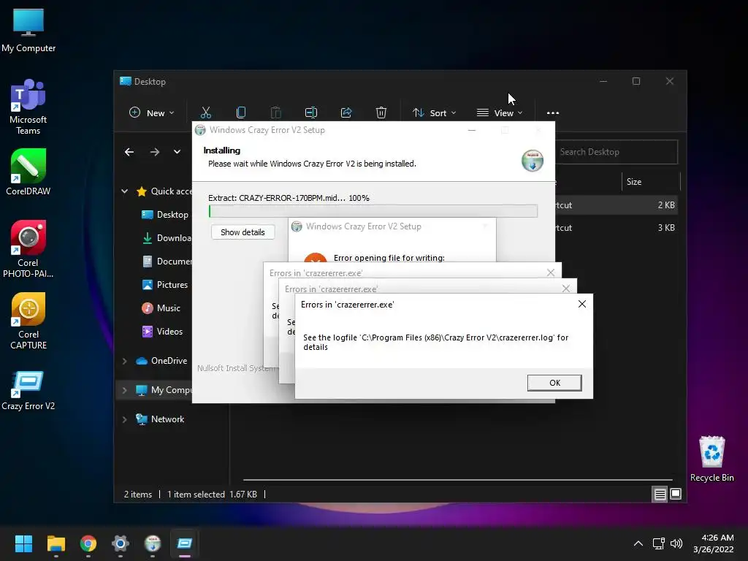
Task: Open Google Chrome from taskbar
Action: coord(88,543)
